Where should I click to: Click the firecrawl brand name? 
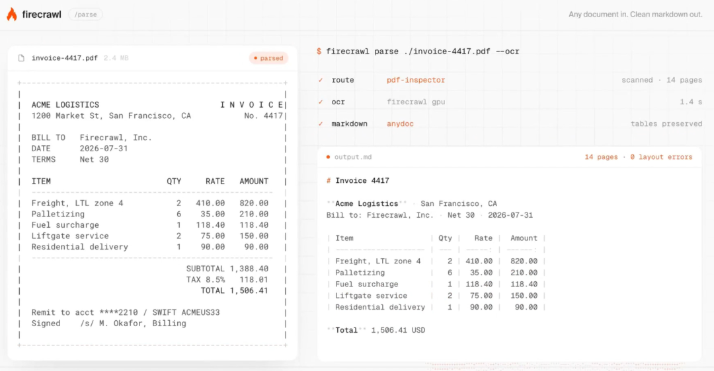click(x=42, y=15)
